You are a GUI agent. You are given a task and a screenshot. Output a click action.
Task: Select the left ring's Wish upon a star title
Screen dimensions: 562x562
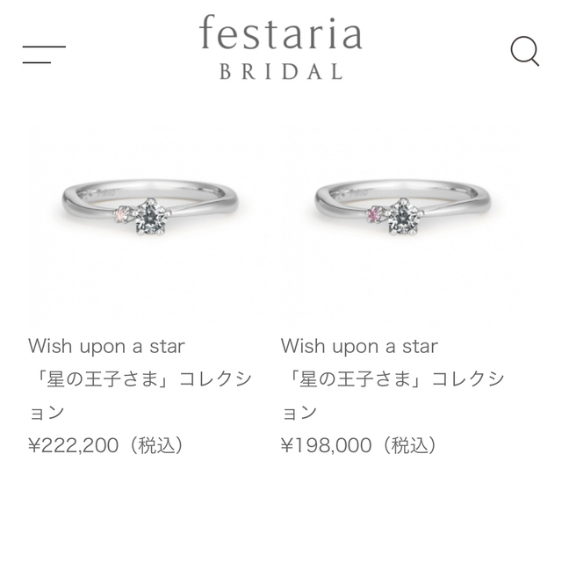[x=106, y=346]
